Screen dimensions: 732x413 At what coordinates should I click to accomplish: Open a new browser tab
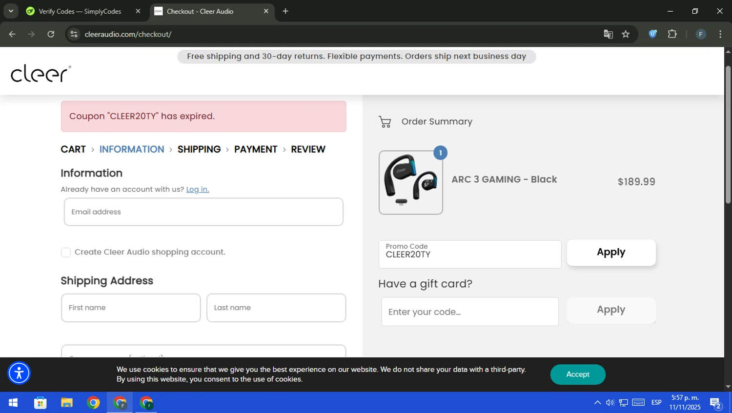point(285,11)
